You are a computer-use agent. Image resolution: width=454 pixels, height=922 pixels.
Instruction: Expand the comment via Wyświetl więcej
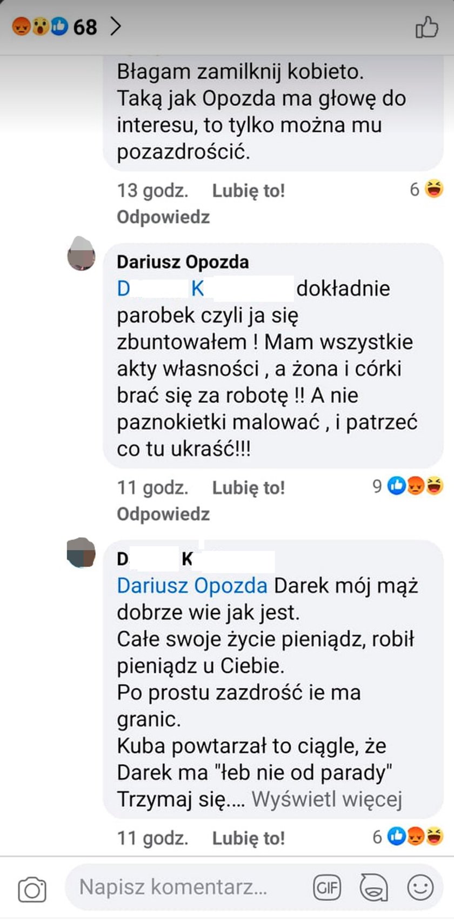point(327,799)
